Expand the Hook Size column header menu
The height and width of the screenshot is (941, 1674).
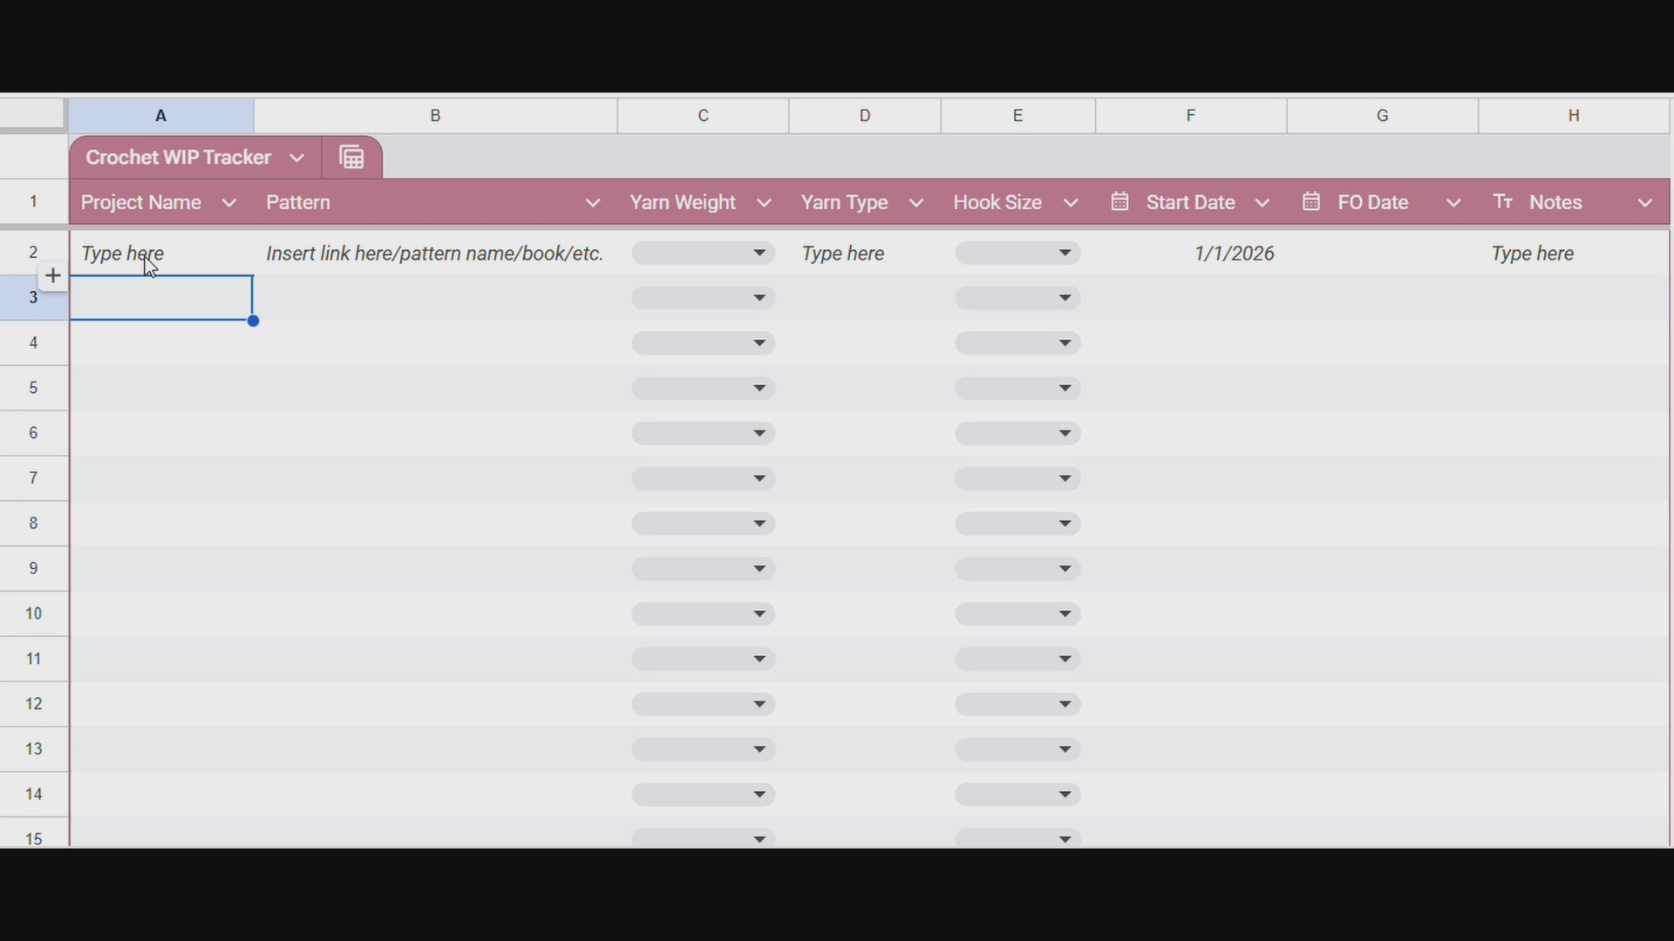point(1072,203)
